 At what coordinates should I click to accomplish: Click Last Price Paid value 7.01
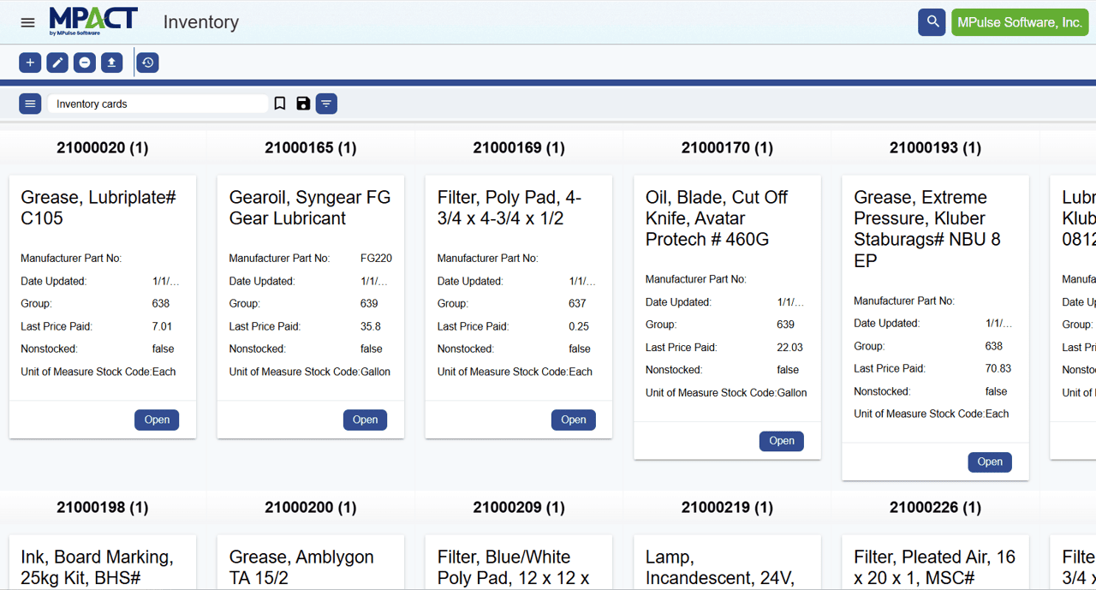click(162, 326)
